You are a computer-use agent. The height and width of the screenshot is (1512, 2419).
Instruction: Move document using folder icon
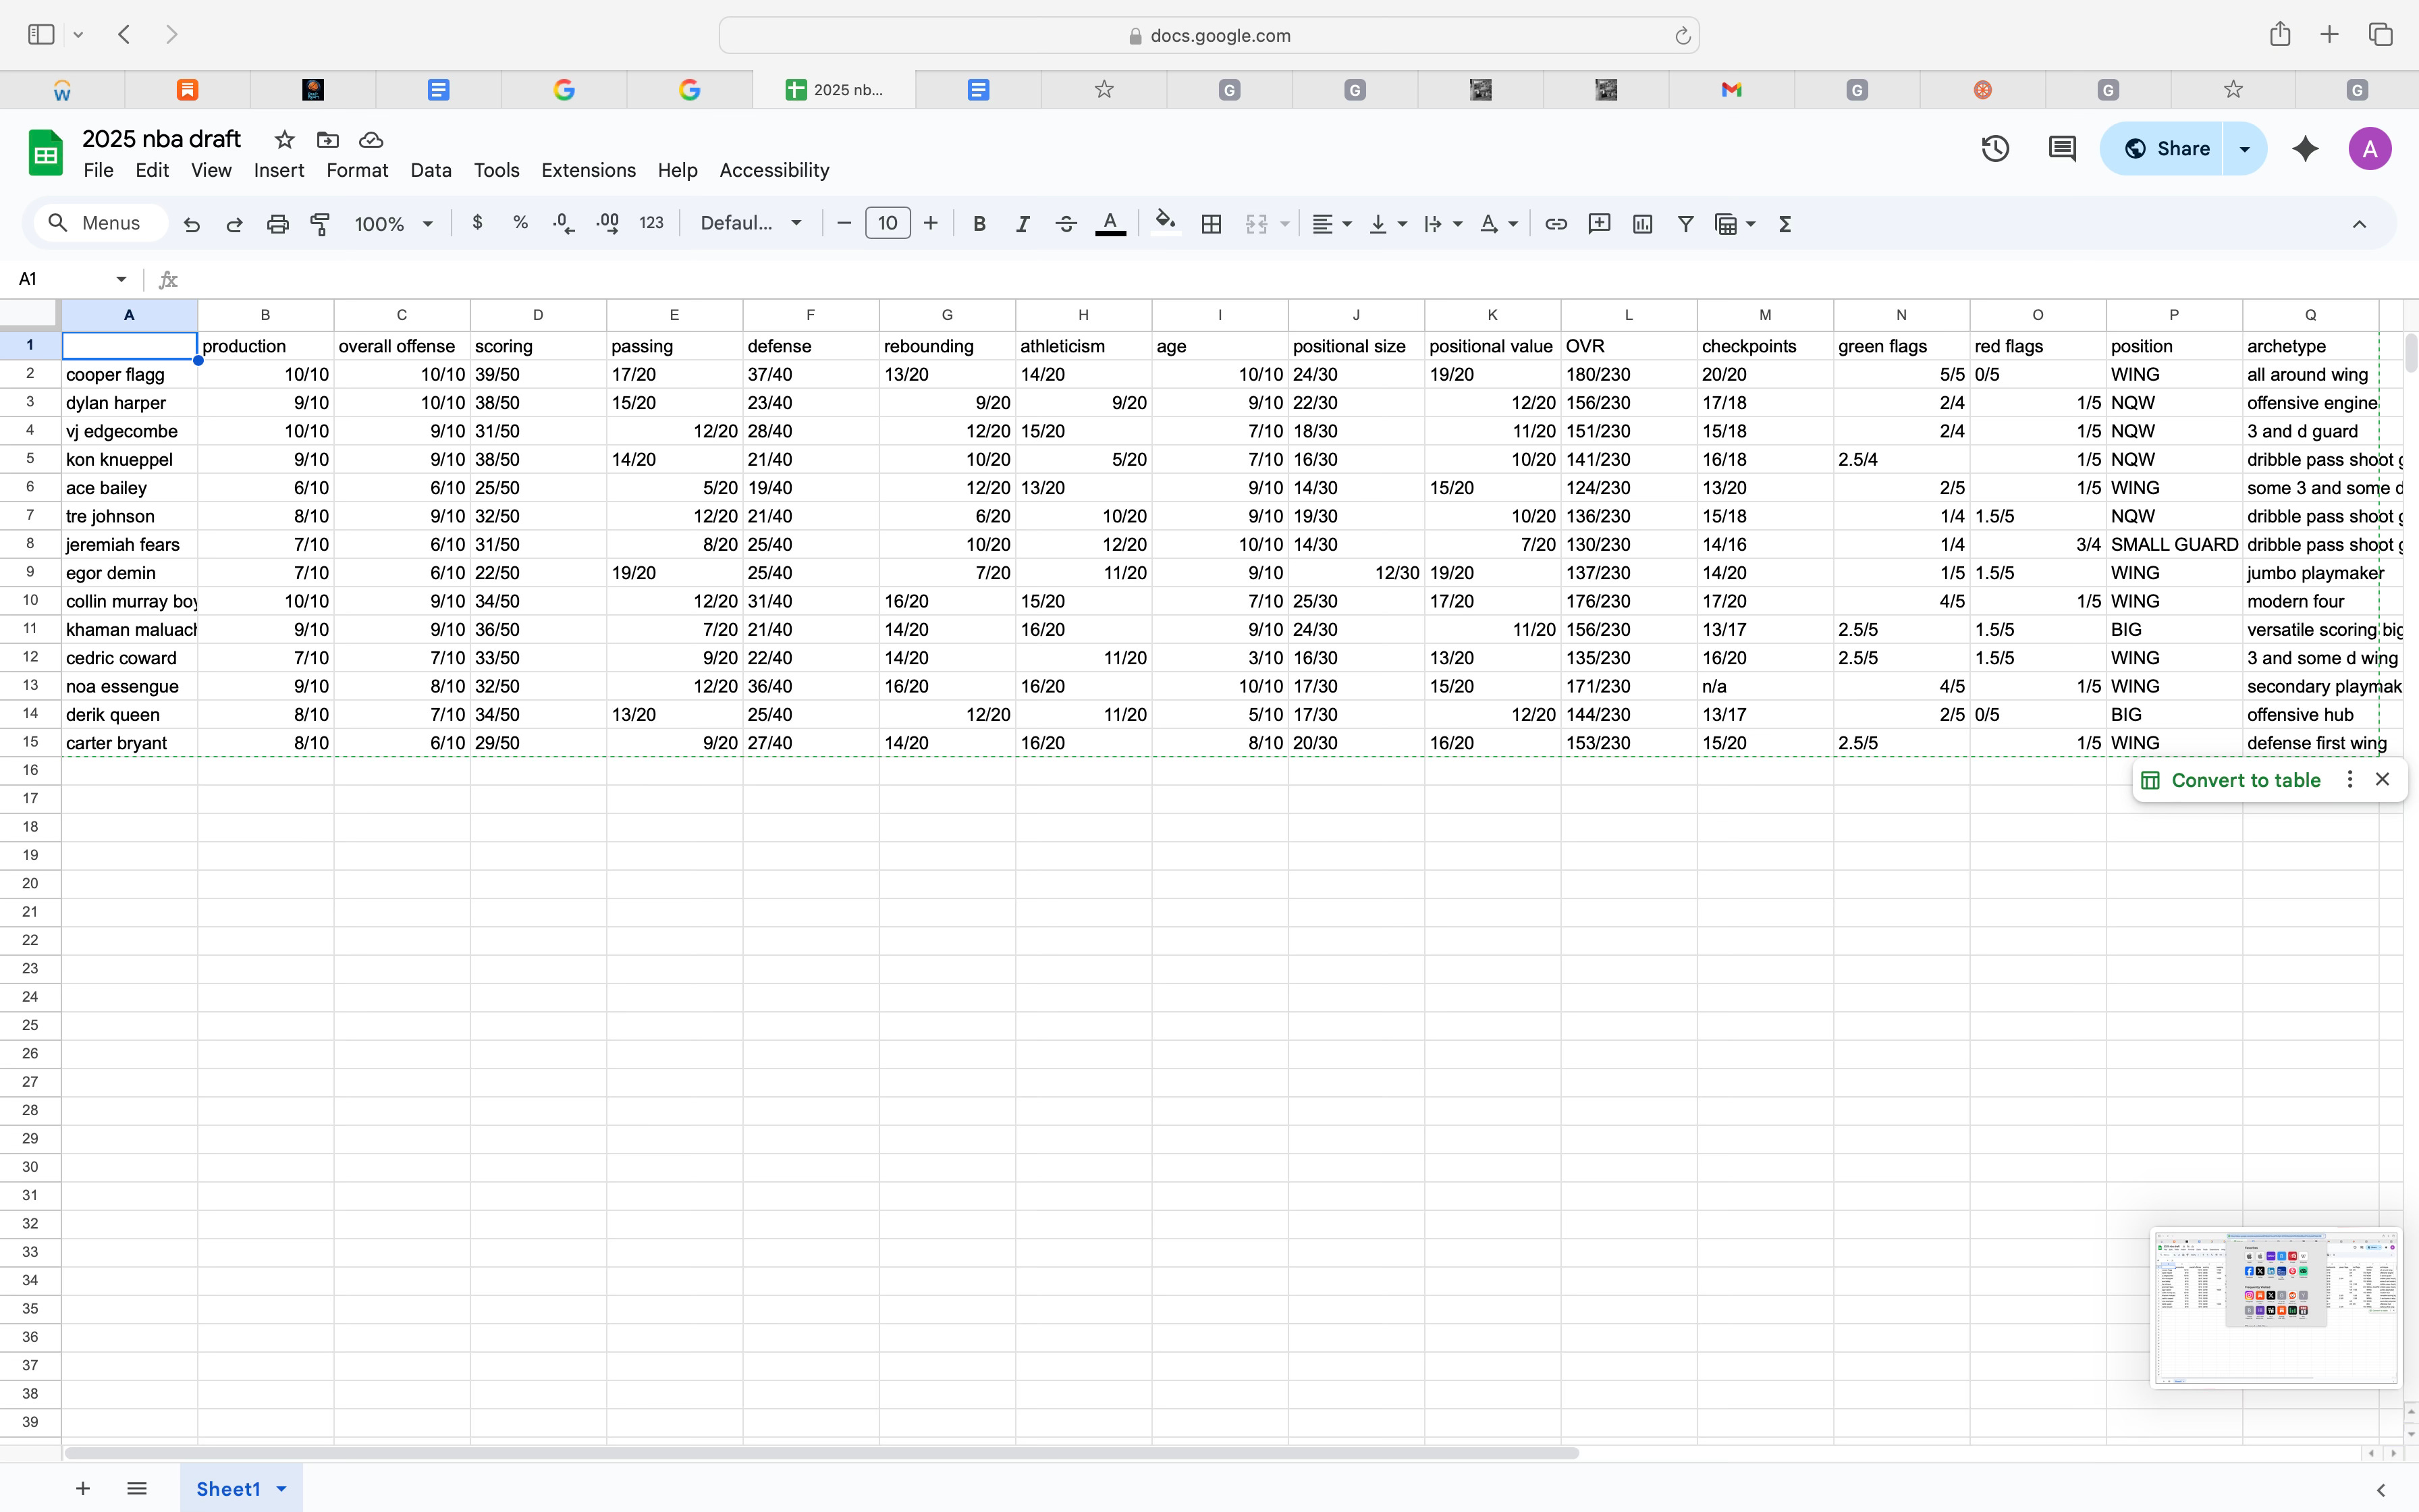click(x=328, y=140)
